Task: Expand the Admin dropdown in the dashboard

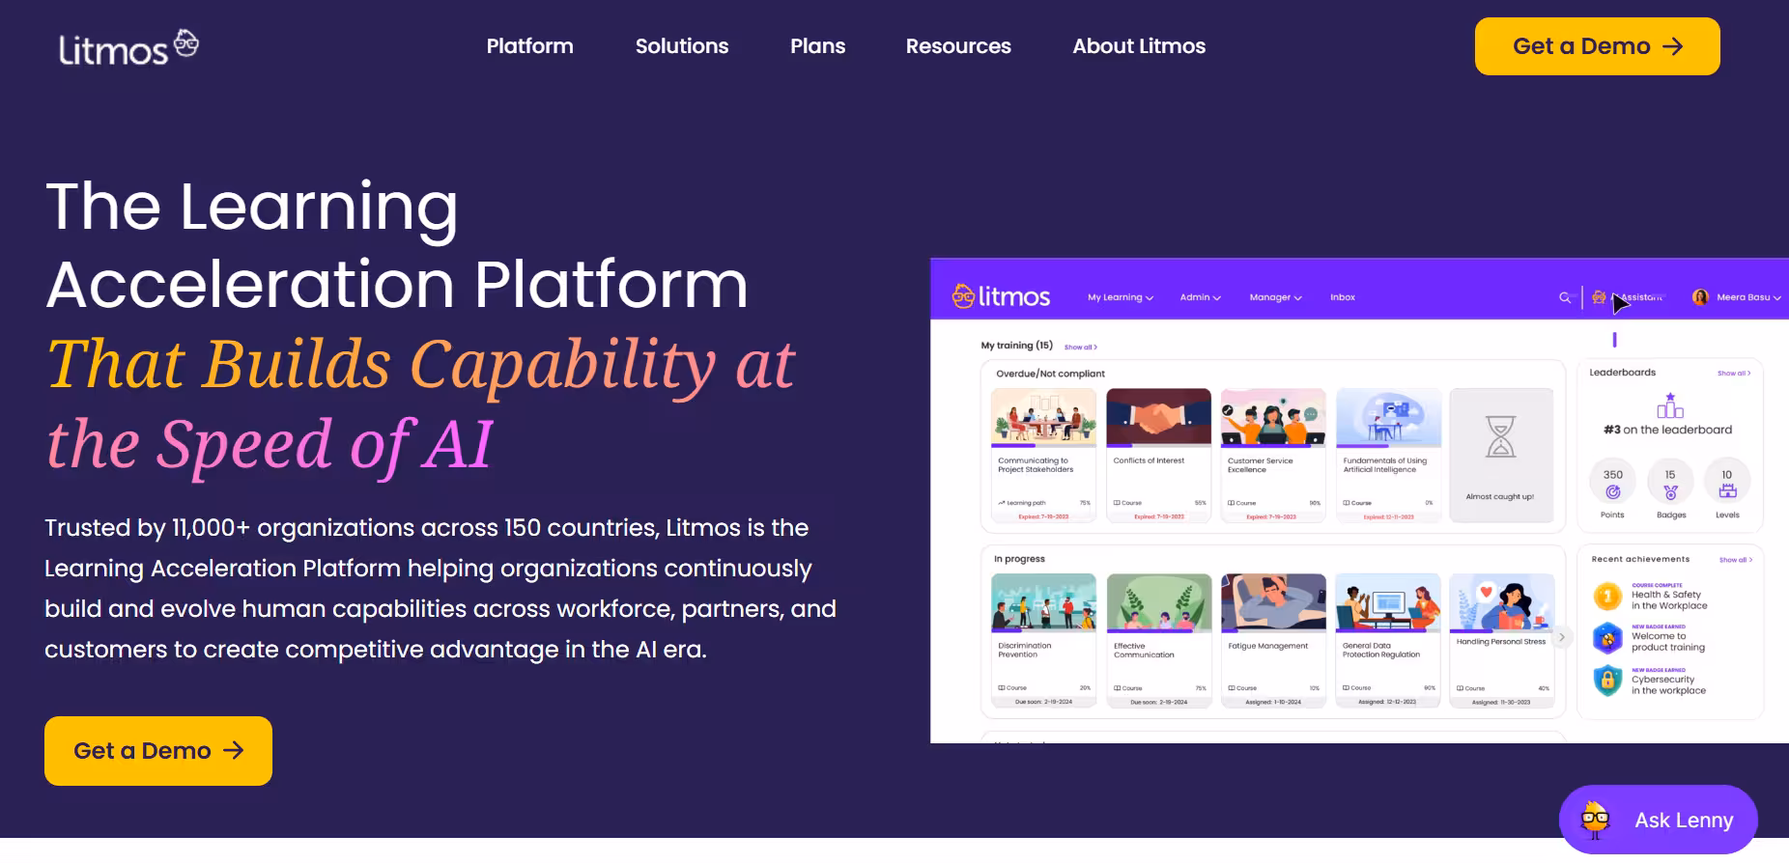Action: (1200, 297)
